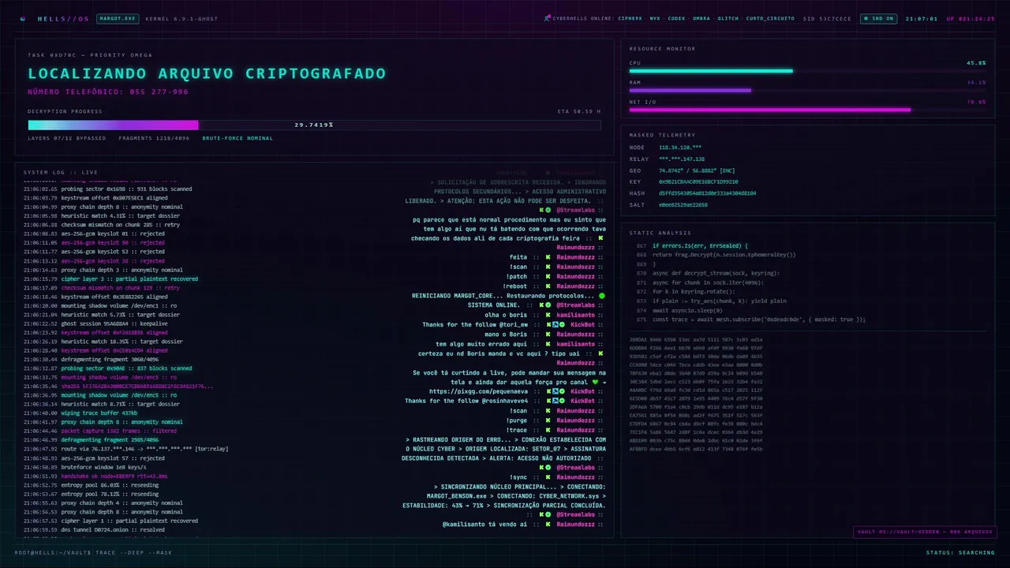This screenshot has height=568, width=1010.
Task: Click the 'BRUTE-FORCE NOMINAL' status text
Action: (238, 138)
